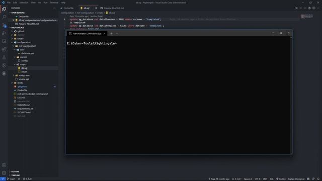The width and height of the screenshot is (322, 181).
Task: Collapse the msf-configuration folder
Action: pyautogui.click(x=27, y=46)
